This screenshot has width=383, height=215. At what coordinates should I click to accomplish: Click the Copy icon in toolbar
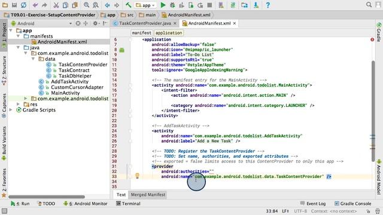coord(65,5)
